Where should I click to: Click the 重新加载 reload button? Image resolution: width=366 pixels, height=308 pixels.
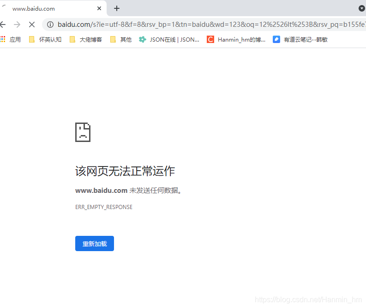coord(95,243)
